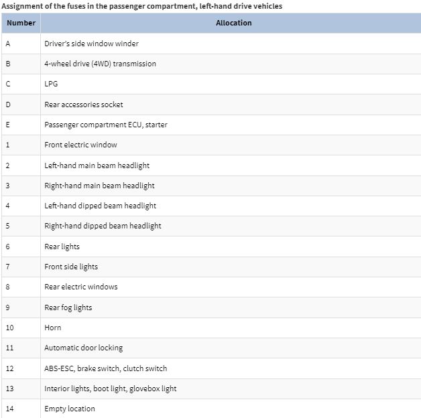Select the Rear lights allocation

[x=62, y=247]
